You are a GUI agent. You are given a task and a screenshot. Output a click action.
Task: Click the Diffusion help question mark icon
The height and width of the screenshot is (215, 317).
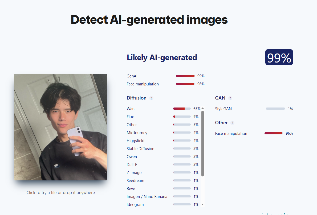click(151, 98)
